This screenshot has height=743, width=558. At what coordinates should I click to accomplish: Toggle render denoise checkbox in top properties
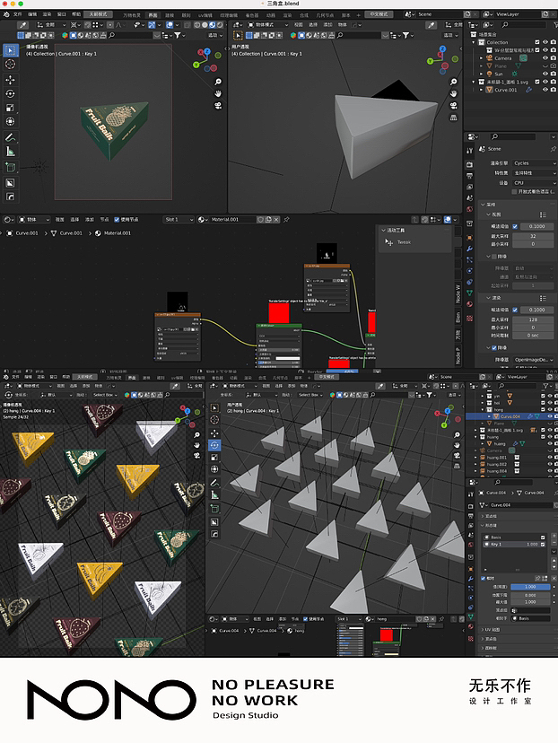pyautogui.click(x=494, y=348)
